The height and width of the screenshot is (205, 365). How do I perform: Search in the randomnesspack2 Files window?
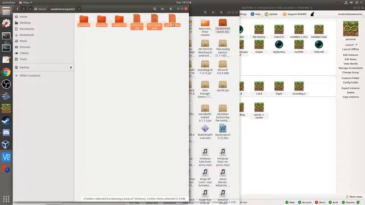tap(155, 9)
